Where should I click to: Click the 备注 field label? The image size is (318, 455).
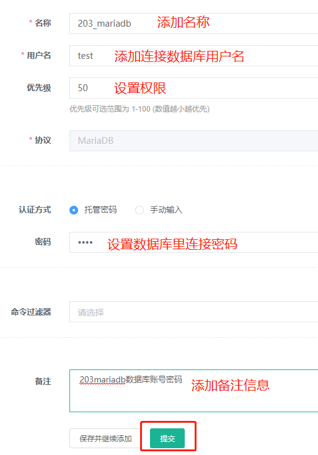tap(43, 381)
